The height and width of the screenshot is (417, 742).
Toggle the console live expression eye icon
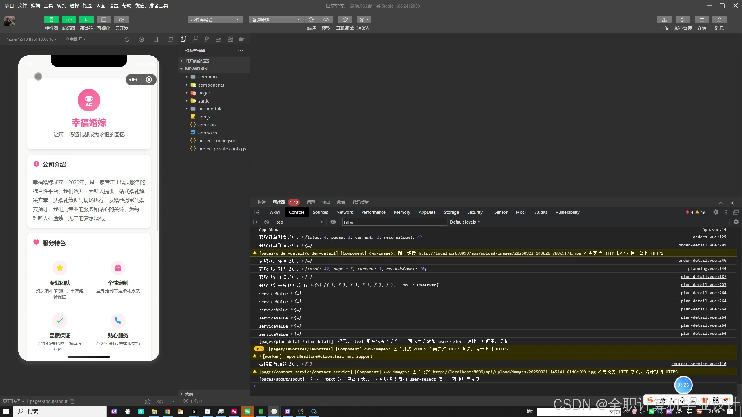click(333, 222)
